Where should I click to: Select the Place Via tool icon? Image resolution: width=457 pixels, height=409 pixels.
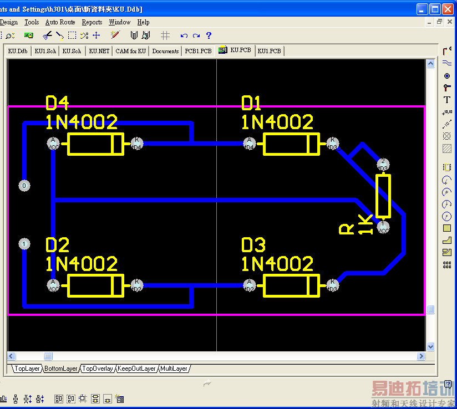447,88
